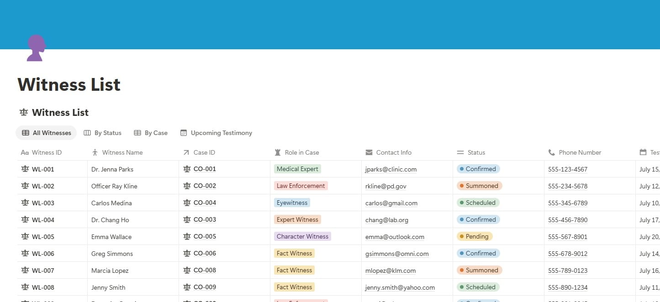
Task: Click email jparks@clinic.com
Action: 391,169
